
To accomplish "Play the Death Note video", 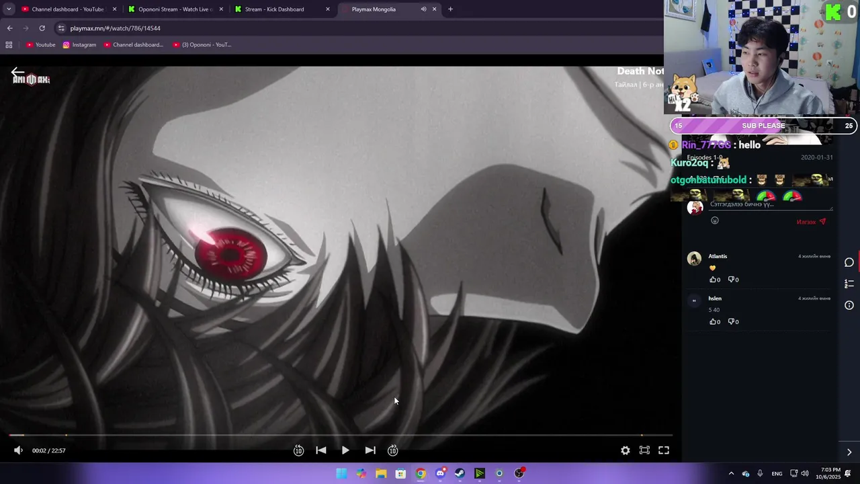I will (x=345, y=450).
